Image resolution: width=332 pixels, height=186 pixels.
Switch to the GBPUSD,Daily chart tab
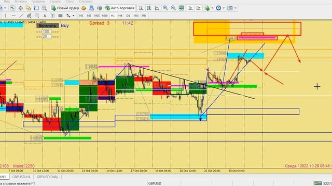click(x=47, y=177)
